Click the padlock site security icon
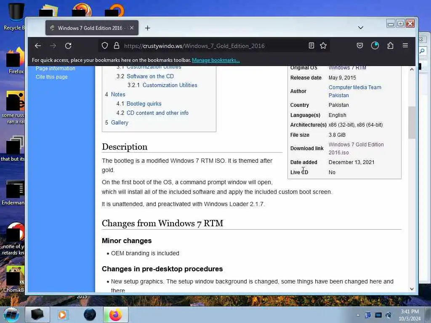Viewport: 431px width, 323px height. click(x=117, y=45)
